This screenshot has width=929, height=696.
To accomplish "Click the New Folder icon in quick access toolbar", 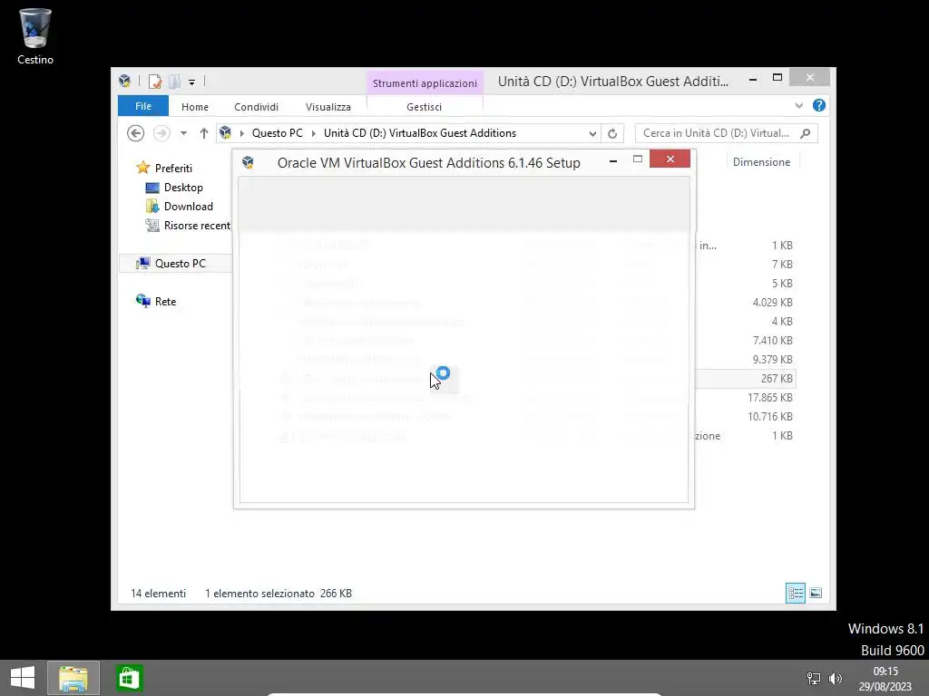I will (x=175, y=82).
